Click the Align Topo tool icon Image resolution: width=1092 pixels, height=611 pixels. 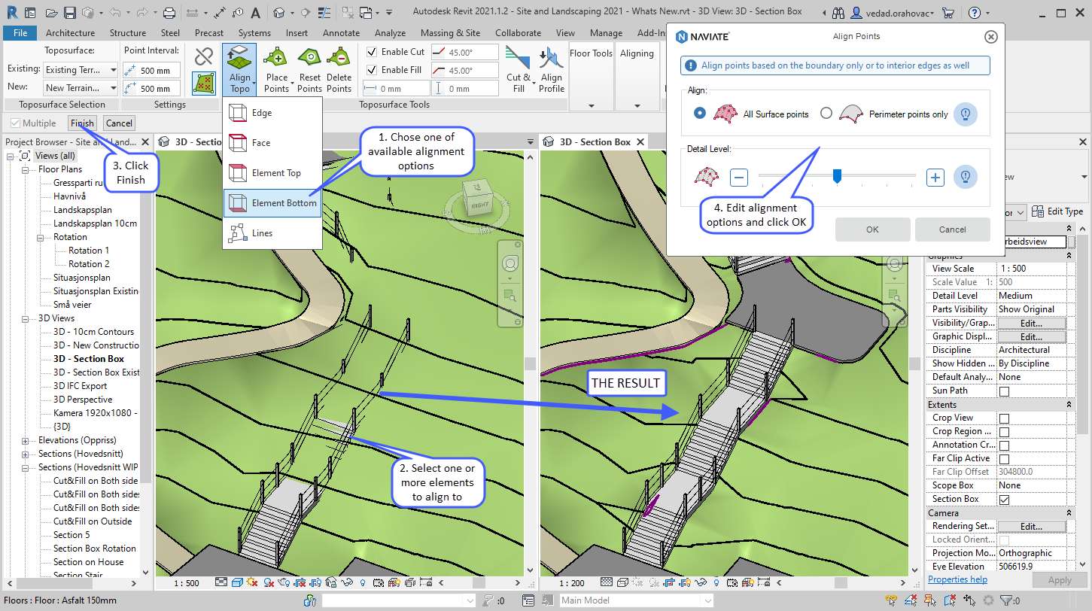pyautogui.click(x=239, y=70)
